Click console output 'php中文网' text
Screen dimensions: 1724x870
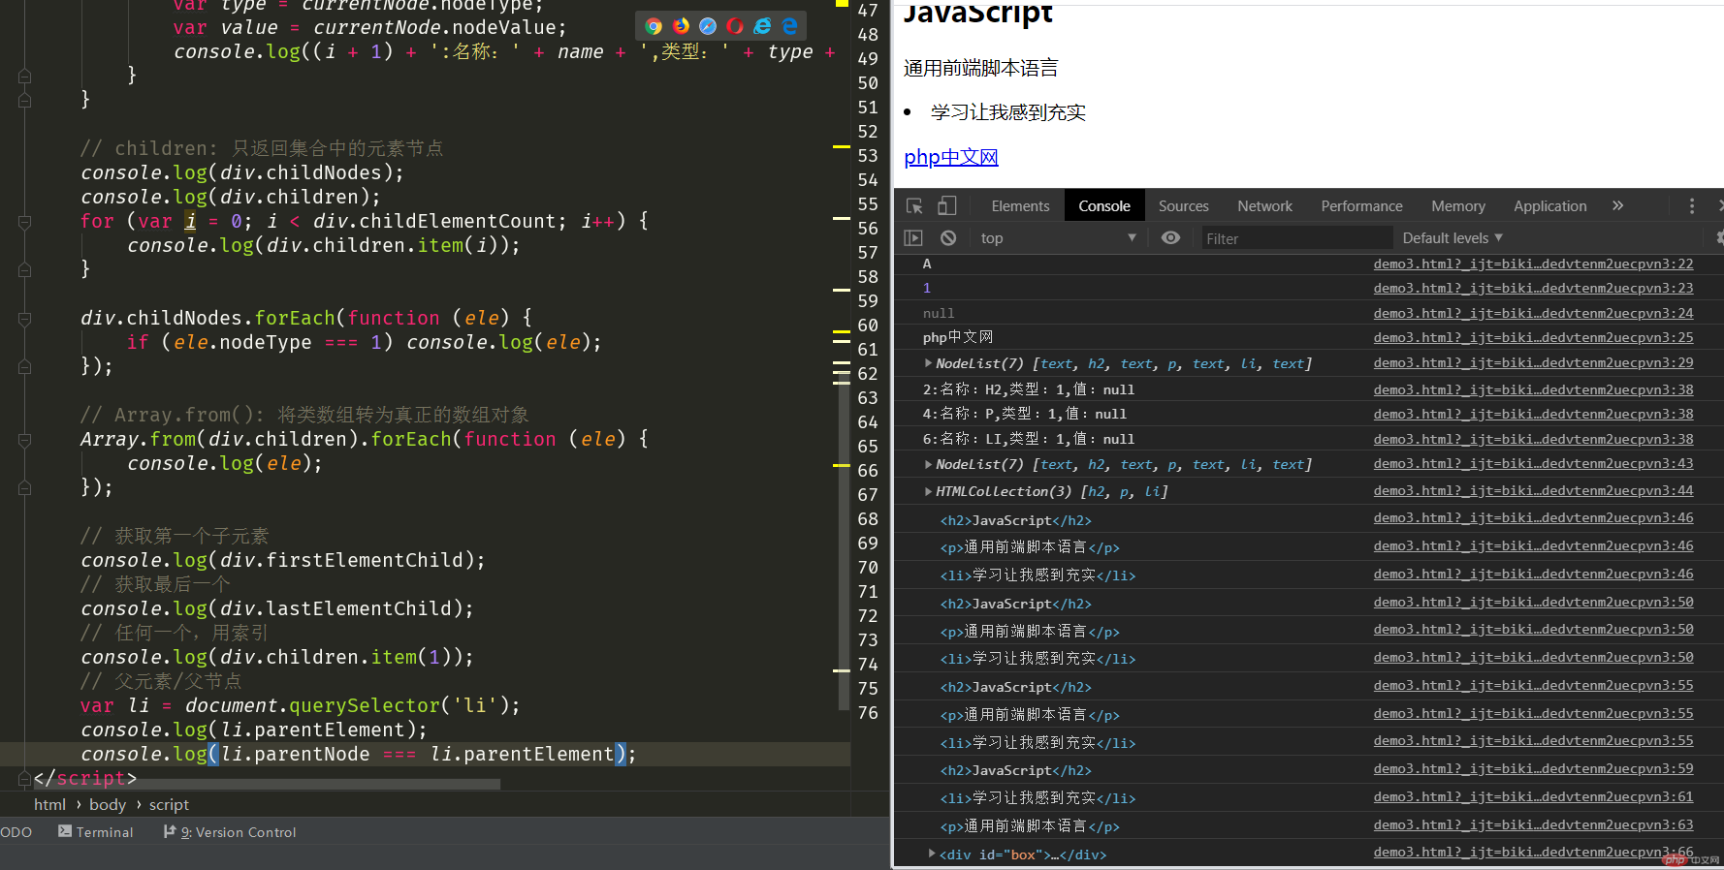coord(958,337)
